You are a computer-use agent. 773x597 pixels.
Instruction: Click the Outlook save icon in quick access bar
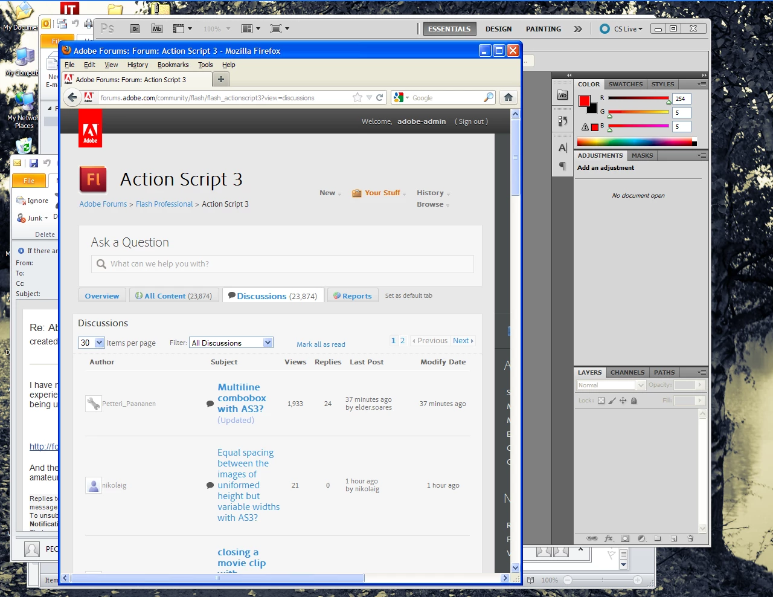[34, 163]
